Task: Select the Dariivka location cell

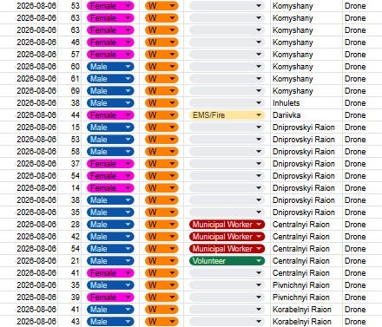Action: pyautogui.click(x=306, y=115)
